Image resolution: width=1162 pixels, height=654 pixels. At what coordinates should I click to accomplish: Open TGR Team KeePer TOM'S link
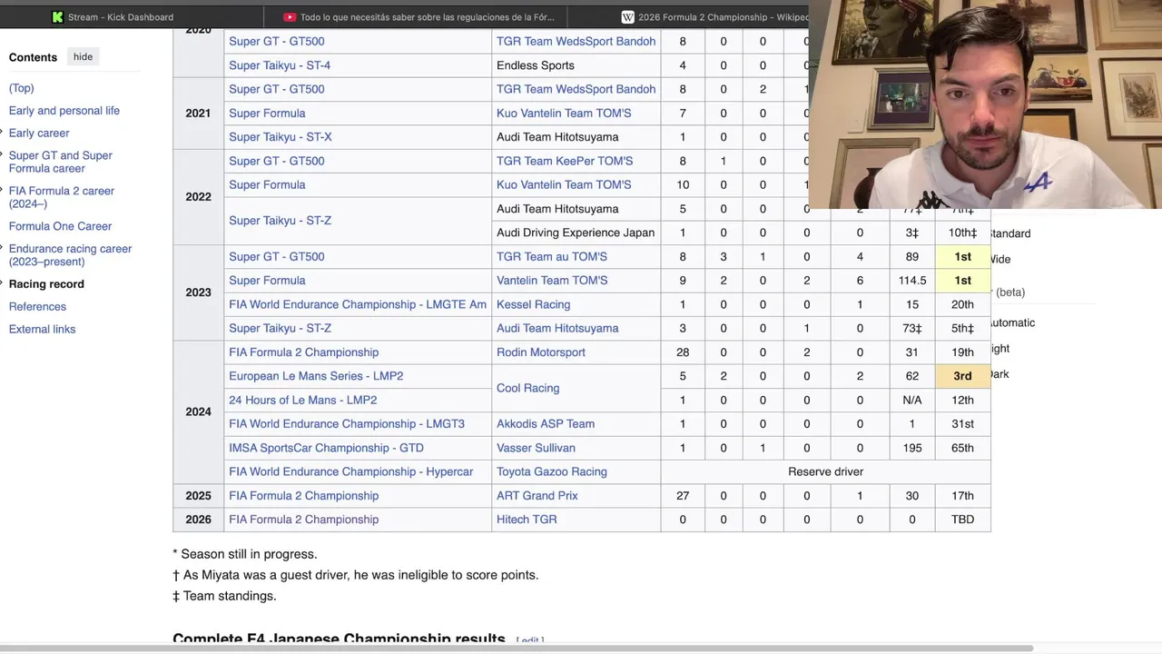[565, 161]
